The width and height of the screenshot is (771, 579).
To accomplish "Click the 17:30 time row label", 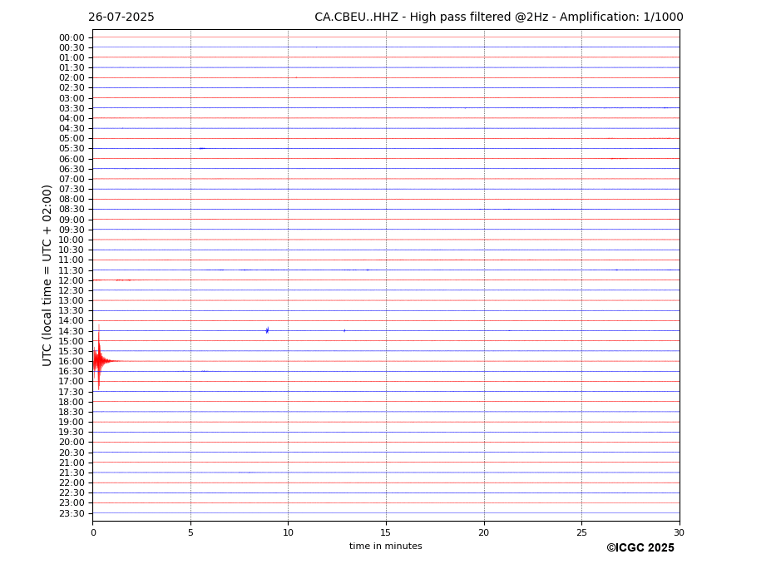I will [72, 392].
